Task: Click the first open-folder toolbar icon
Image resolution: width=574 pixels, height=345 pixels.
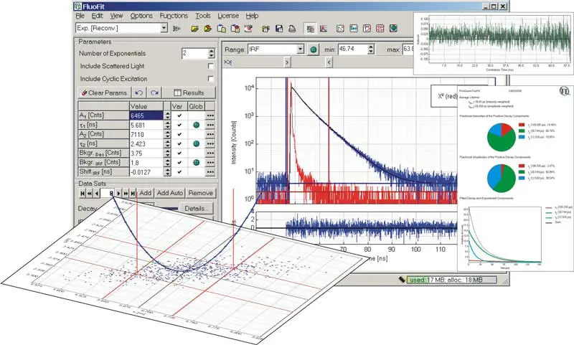Action: pyautogui.click(x=194, y=28)
